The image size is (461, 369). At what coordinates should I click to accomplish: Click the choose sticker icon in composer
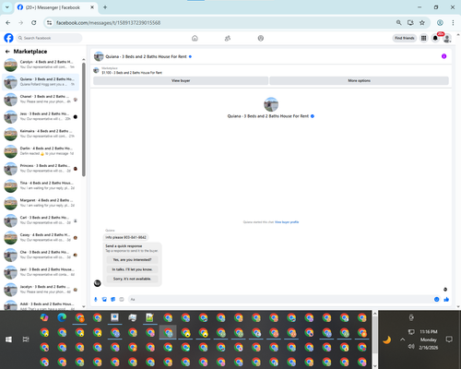(113, 299)
